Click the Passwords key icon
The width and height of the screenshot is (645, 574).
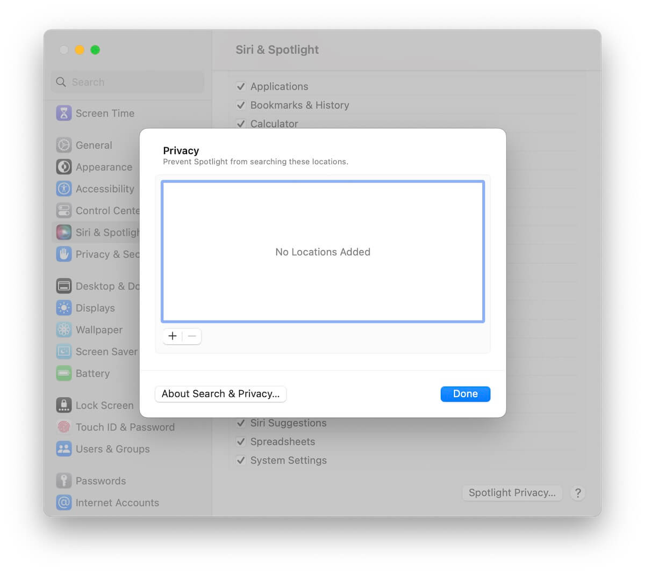point(64,481)
